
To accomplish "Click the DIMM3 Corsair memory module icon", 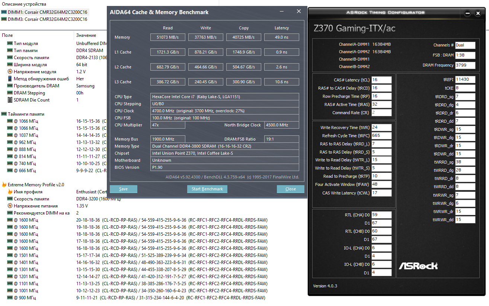I will [4, 19].
